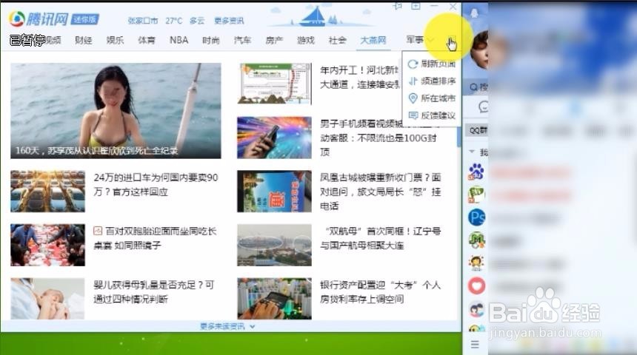Open headline 凤凰古城被曝重新收门票
Screen dimensions: 637x355
(x=380, y=192)
